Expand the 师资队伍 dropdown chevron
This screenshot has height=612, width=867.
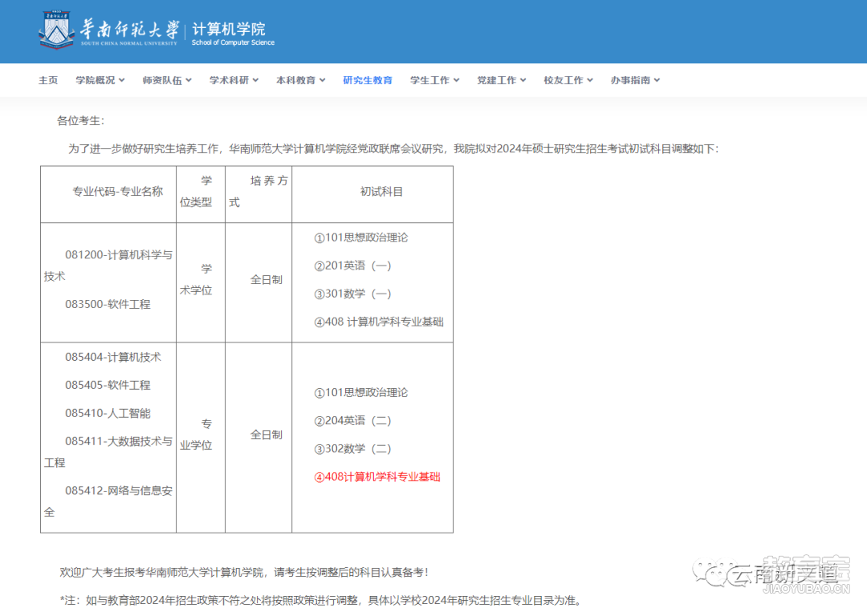click(189, 80)
